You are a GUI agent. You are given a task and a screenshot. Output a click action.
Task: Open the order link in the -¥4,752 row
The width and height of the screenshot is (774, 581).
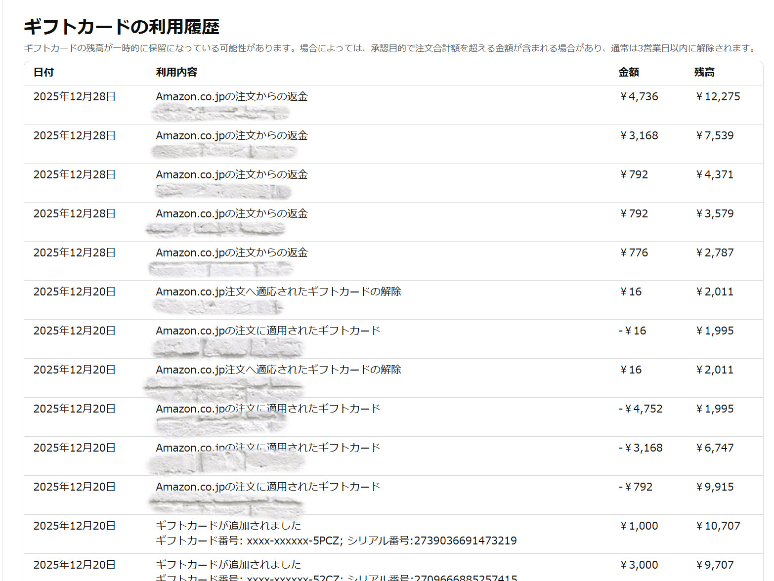221,424
